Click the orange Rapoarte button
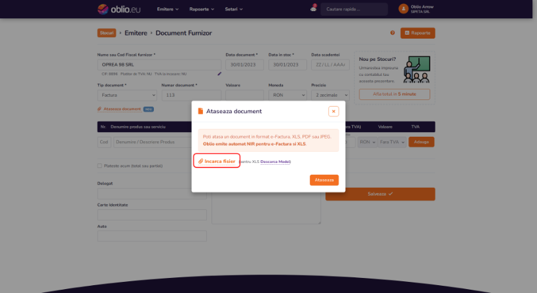 417,33
